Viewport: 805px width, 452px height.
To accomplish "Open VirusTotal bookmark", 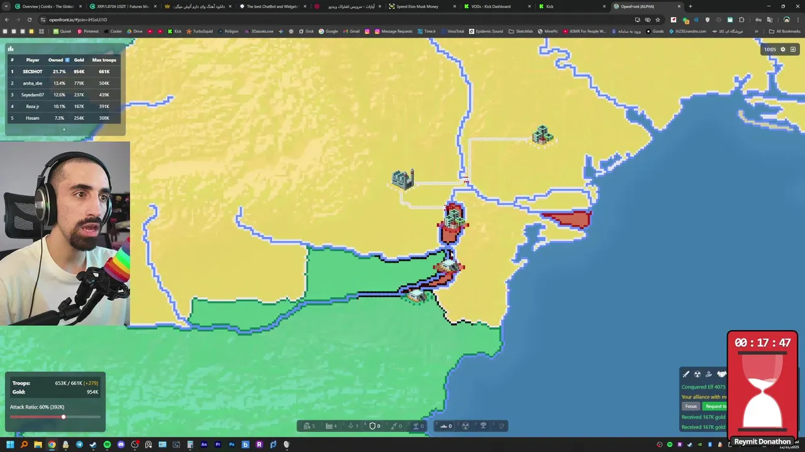I will click(452, 31).
